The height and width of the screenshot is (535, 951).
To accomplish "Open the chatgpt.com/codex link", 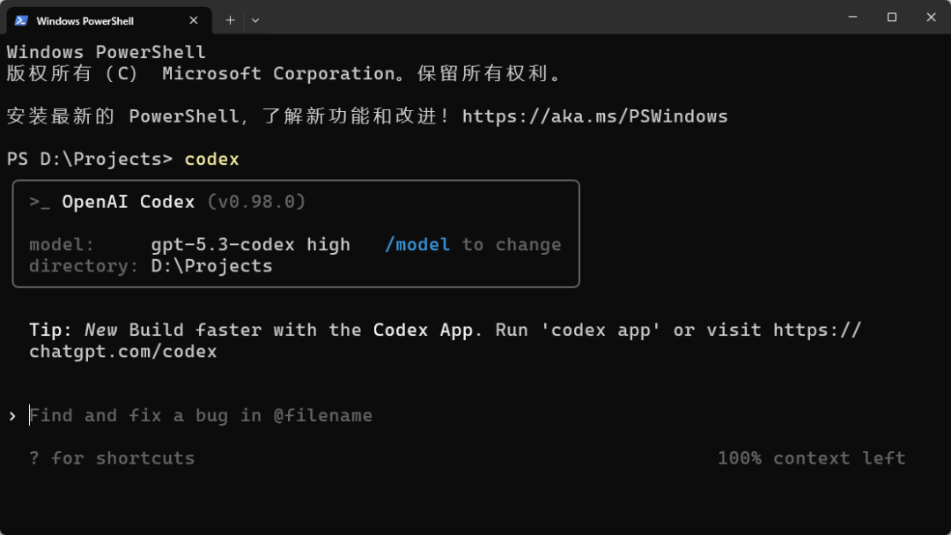I will pos(122,352).
